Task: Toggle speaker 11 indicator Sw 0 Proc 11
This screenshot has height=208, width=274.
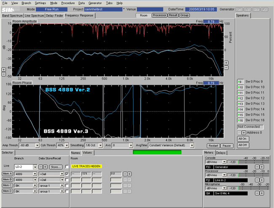Action: click(x=240, y=93)
